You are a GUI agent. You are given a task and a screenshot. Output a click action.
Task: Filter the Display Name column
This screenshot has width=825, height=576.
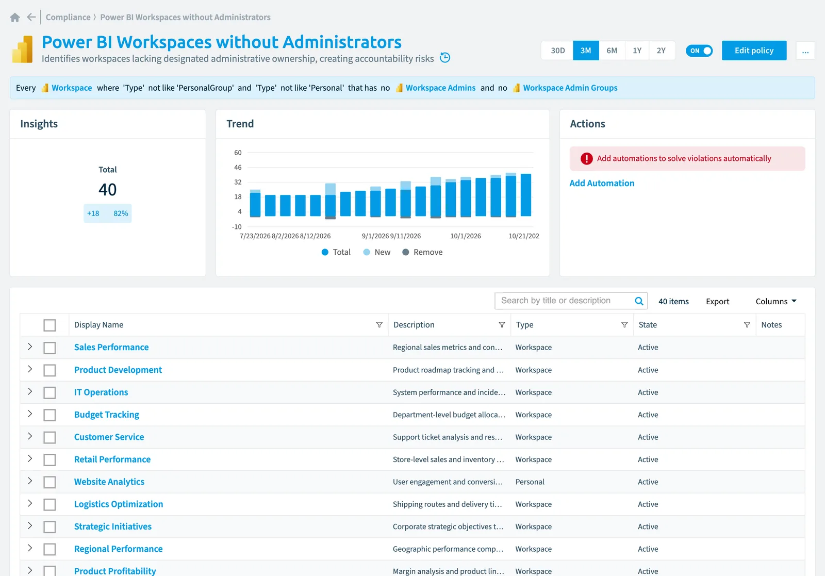click(379, 325)
